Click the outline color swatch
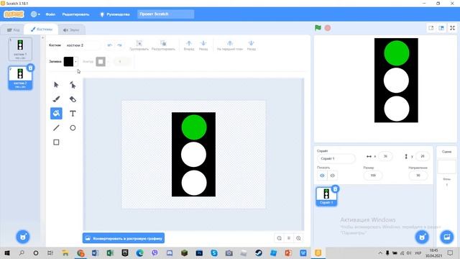The image size is (460, 259). (101, 62)
